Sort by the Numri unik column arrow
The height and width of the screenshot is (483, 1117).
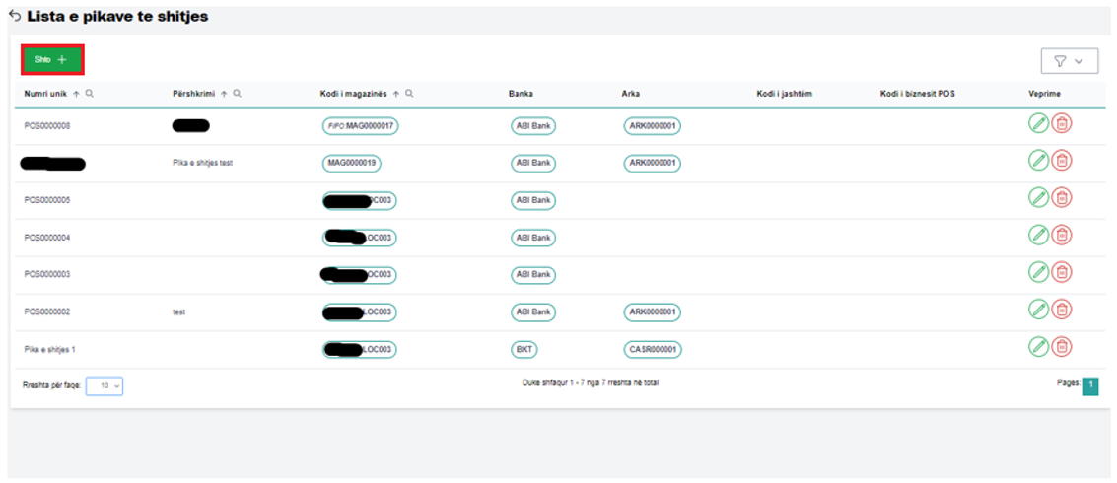coord(77,94)
